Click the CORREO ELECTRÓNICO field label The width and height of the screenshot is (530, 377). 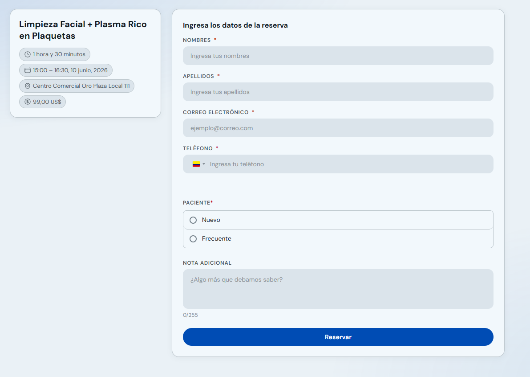click(x=216, y=112)
